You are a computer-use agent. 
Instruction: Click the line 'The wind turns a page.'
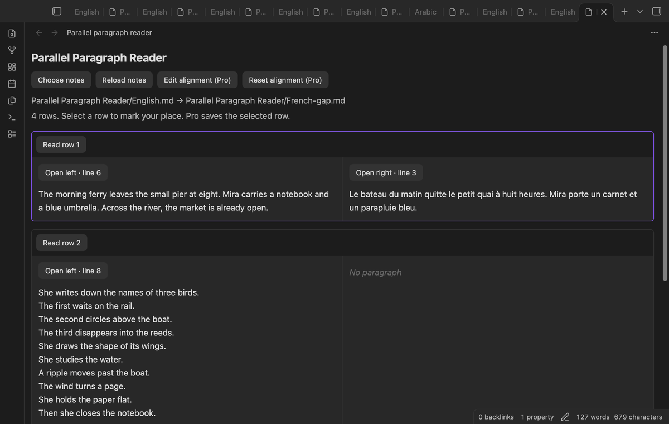[82, 386]
